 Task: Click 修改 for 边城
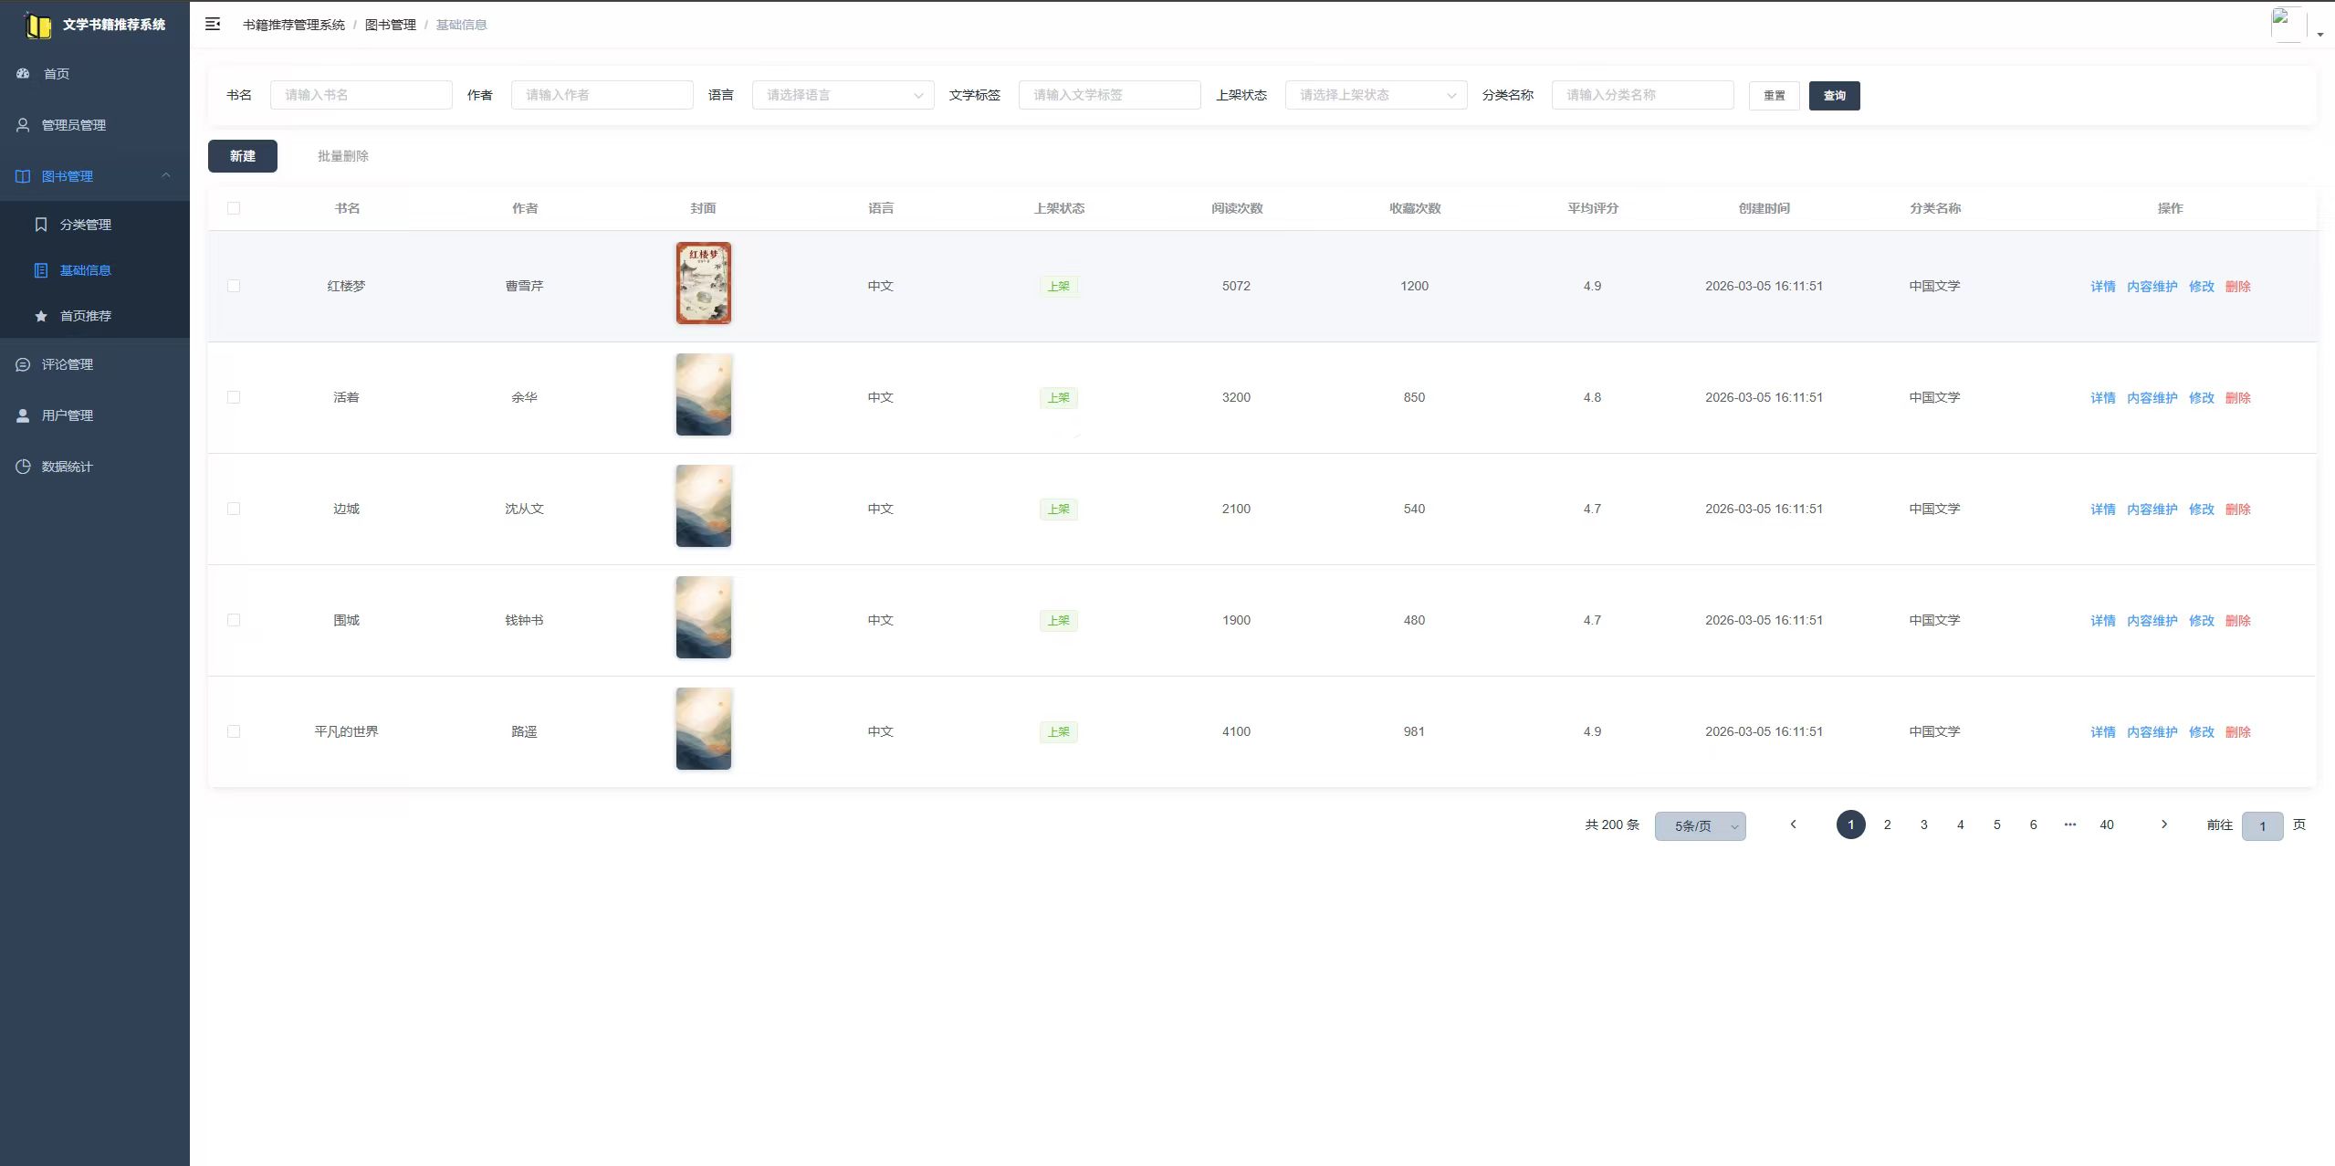click(2202, 509)
